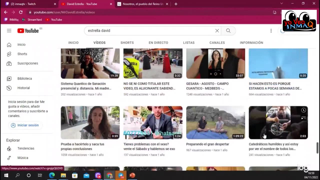Click the Música note icon
Screen dimensions: 320x180
(x=9, y=158)
